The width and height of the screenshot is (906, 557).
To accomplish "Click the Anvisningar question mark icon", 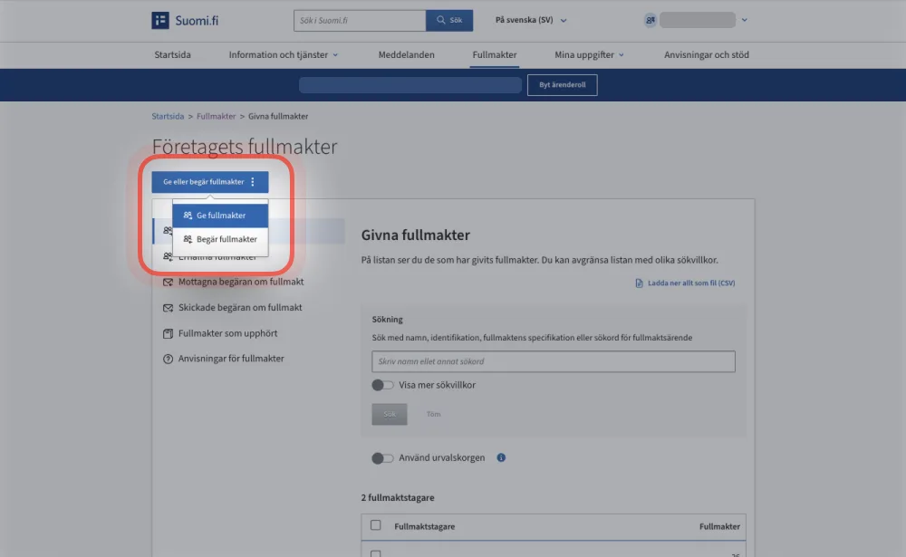I will tap(168, 359).
